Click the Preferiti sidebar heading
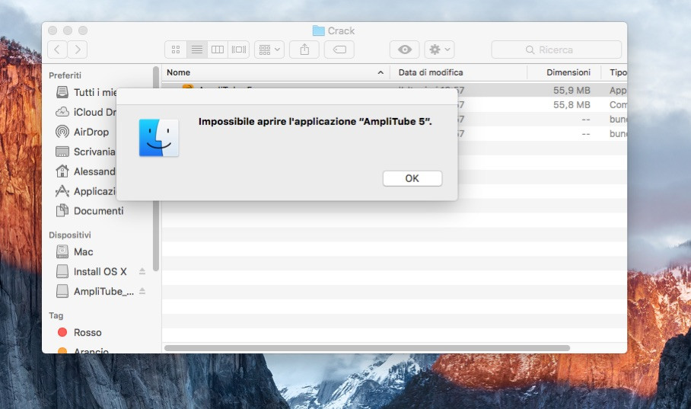The height and width of the screenshot is (409, 691). [65, 75]
